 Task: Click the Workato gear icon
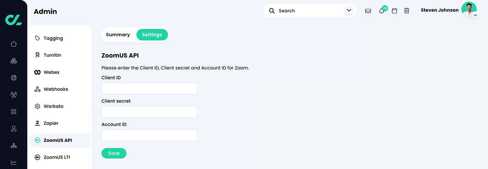coord(37,106)
